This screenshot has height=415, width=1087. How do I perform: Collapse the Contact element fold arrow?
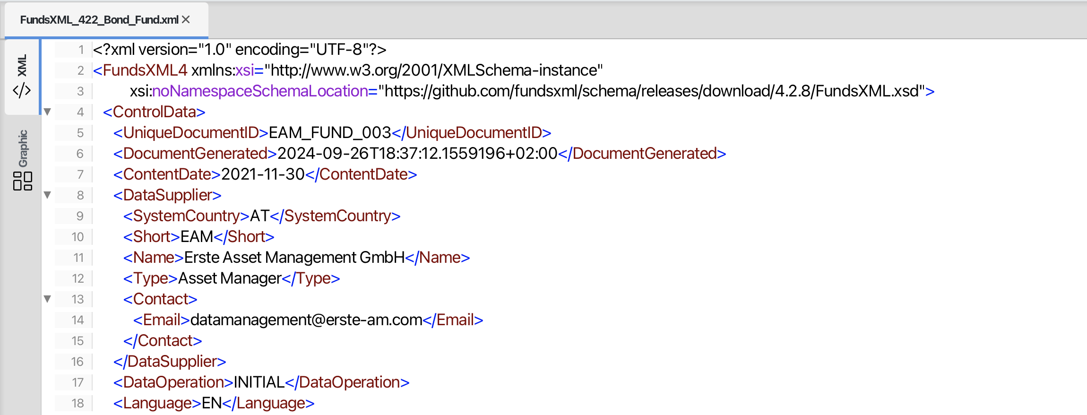click(47, 299)
